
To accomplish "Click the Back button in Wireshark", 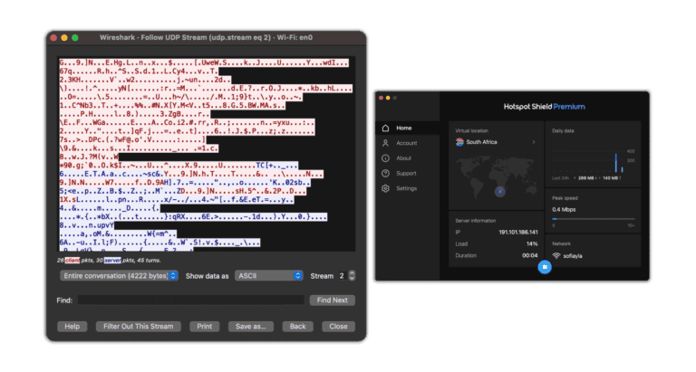I will 297,327.
